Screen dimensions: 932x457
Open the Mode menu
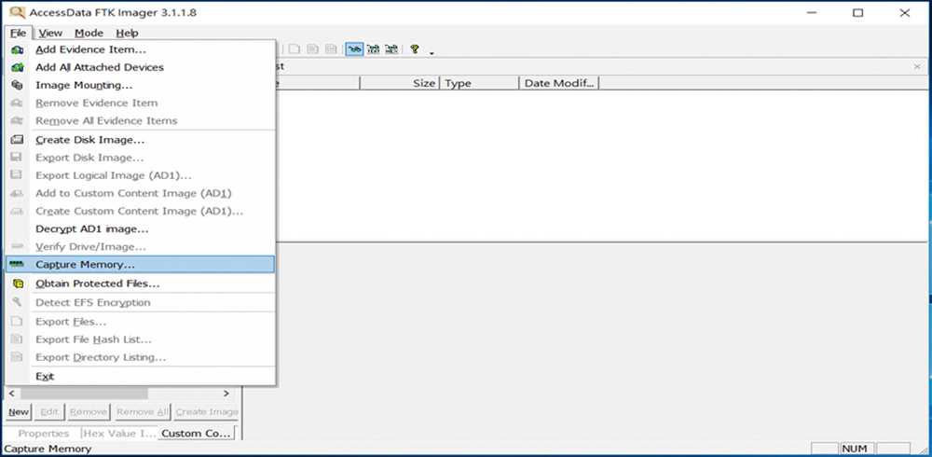coord(89,33)
